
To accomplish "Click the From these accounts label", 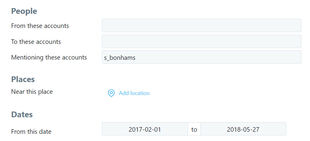I will click(x=40, y=26).
